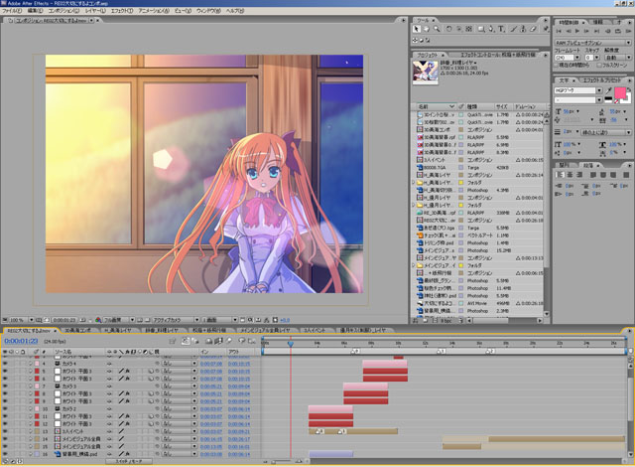Hide layer 7 カメラ 3 eye icon
635x467 pixels.
coord(5,386)
